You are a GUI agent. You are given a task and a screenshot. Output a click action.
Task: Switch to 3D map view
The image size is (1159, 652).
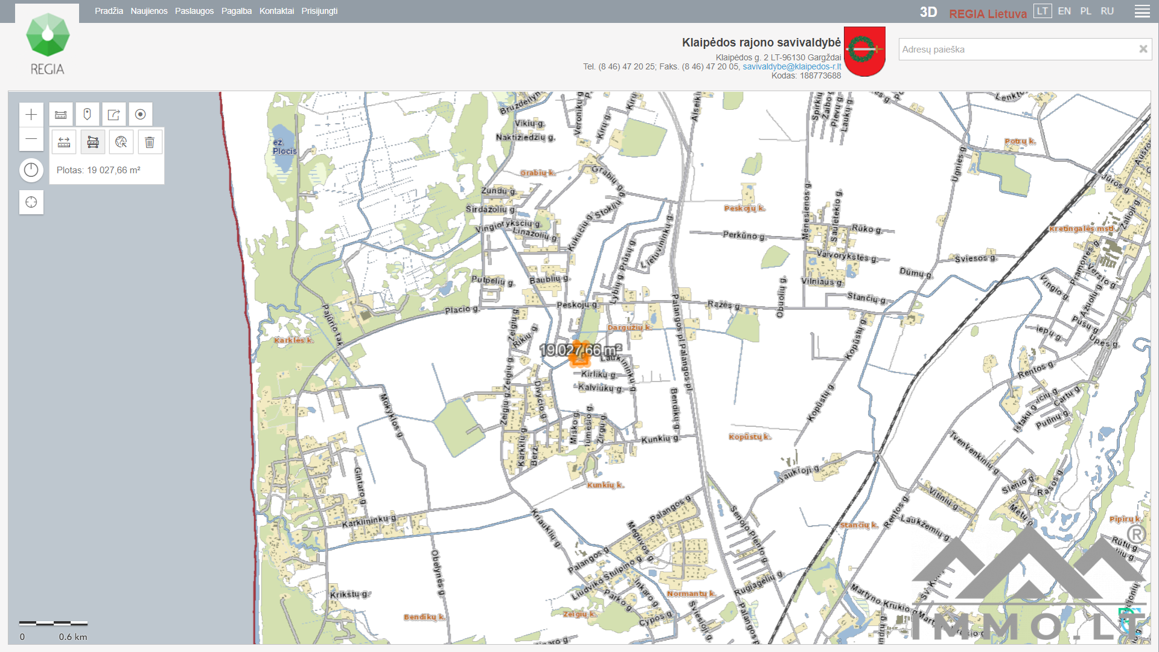click(x=928, y=12)
